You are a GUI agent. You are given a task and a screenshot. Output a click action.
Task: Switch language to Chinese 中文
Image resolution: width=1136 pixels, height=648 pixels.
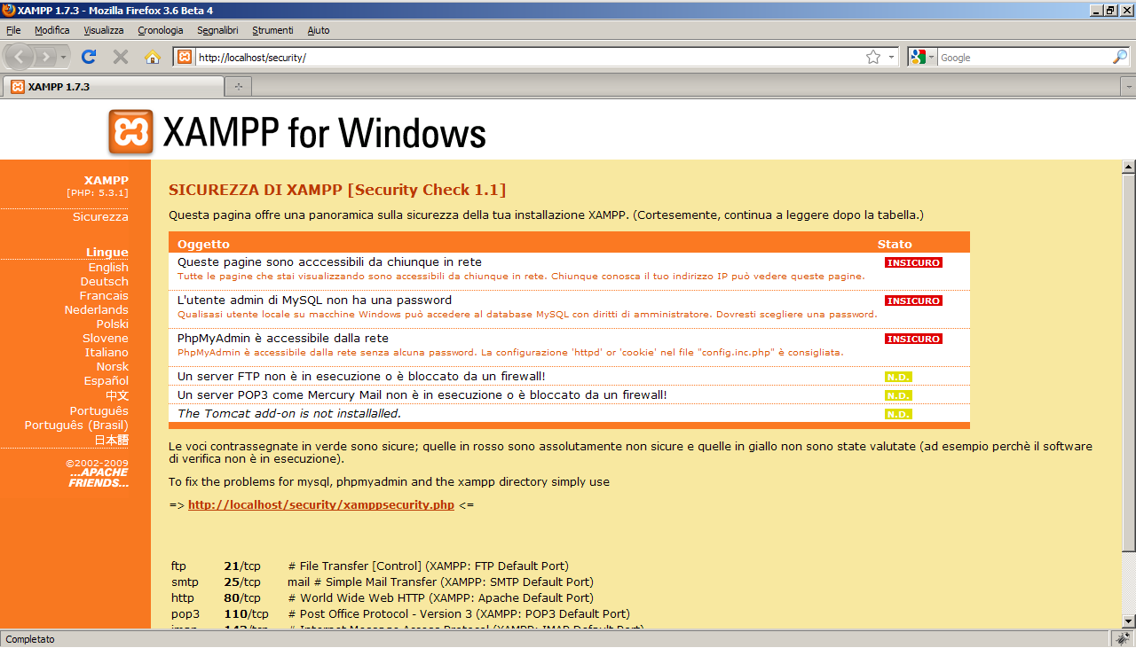(x=117, y=395)
